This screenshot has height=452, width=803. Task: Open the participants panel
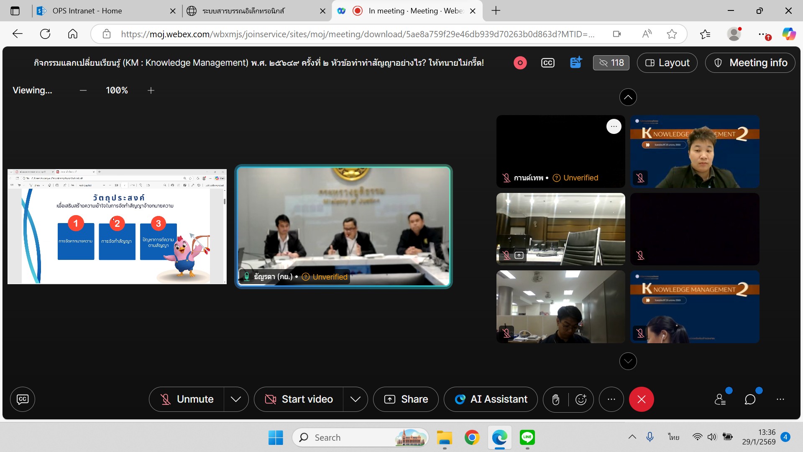click(720, 399)
